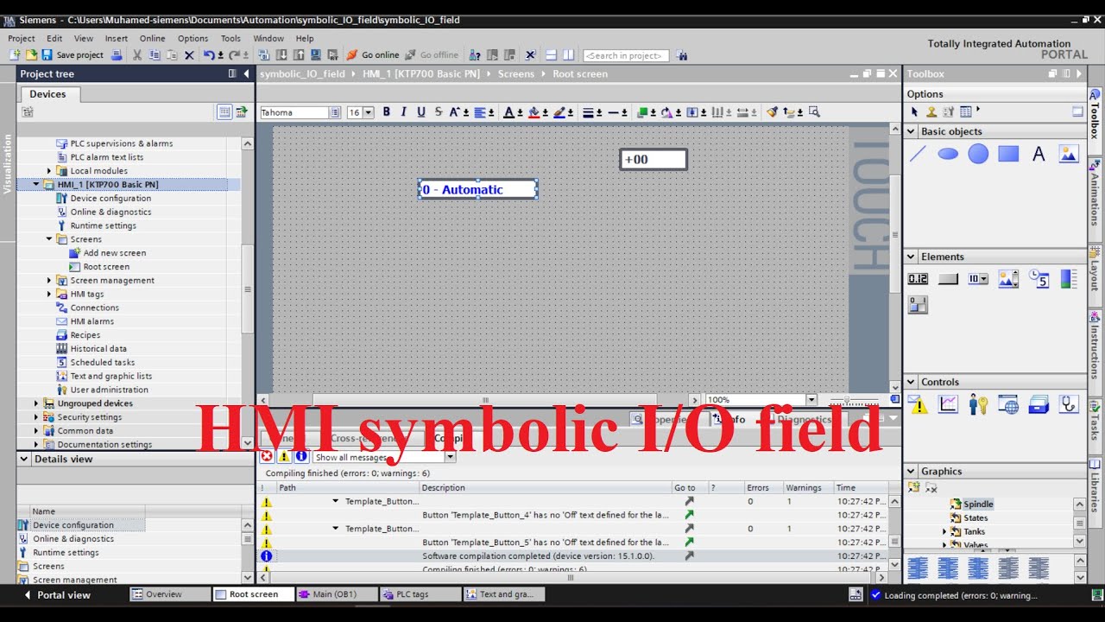Choose the Trend view control
Screen dimensions: 1105x622
tap(948, 403)
